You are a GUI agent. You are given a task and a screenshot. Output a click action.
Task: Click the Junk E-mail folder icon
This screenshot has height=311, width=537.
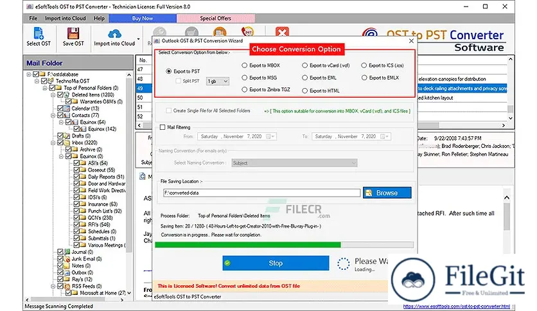click(67, 259)
